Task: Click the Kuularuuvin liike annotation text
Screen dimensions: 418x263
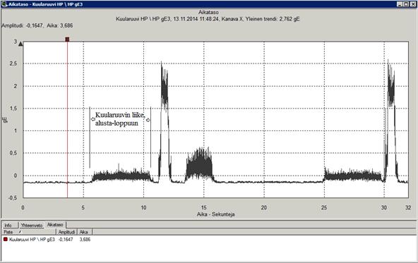Action: click(120, 119)
